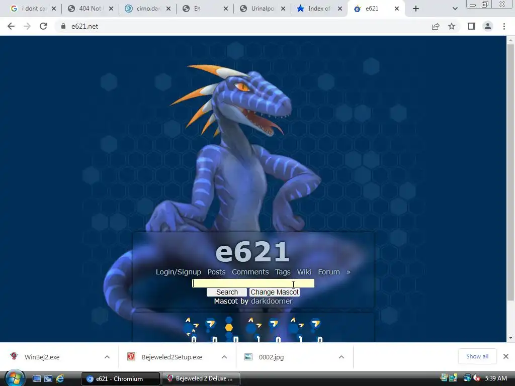Open the Login/Signup link

[x=179, y=272]
